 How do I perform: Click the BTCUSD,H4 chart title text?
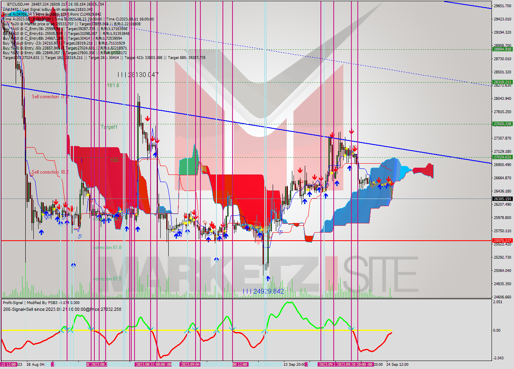click(x=18, y=4)
